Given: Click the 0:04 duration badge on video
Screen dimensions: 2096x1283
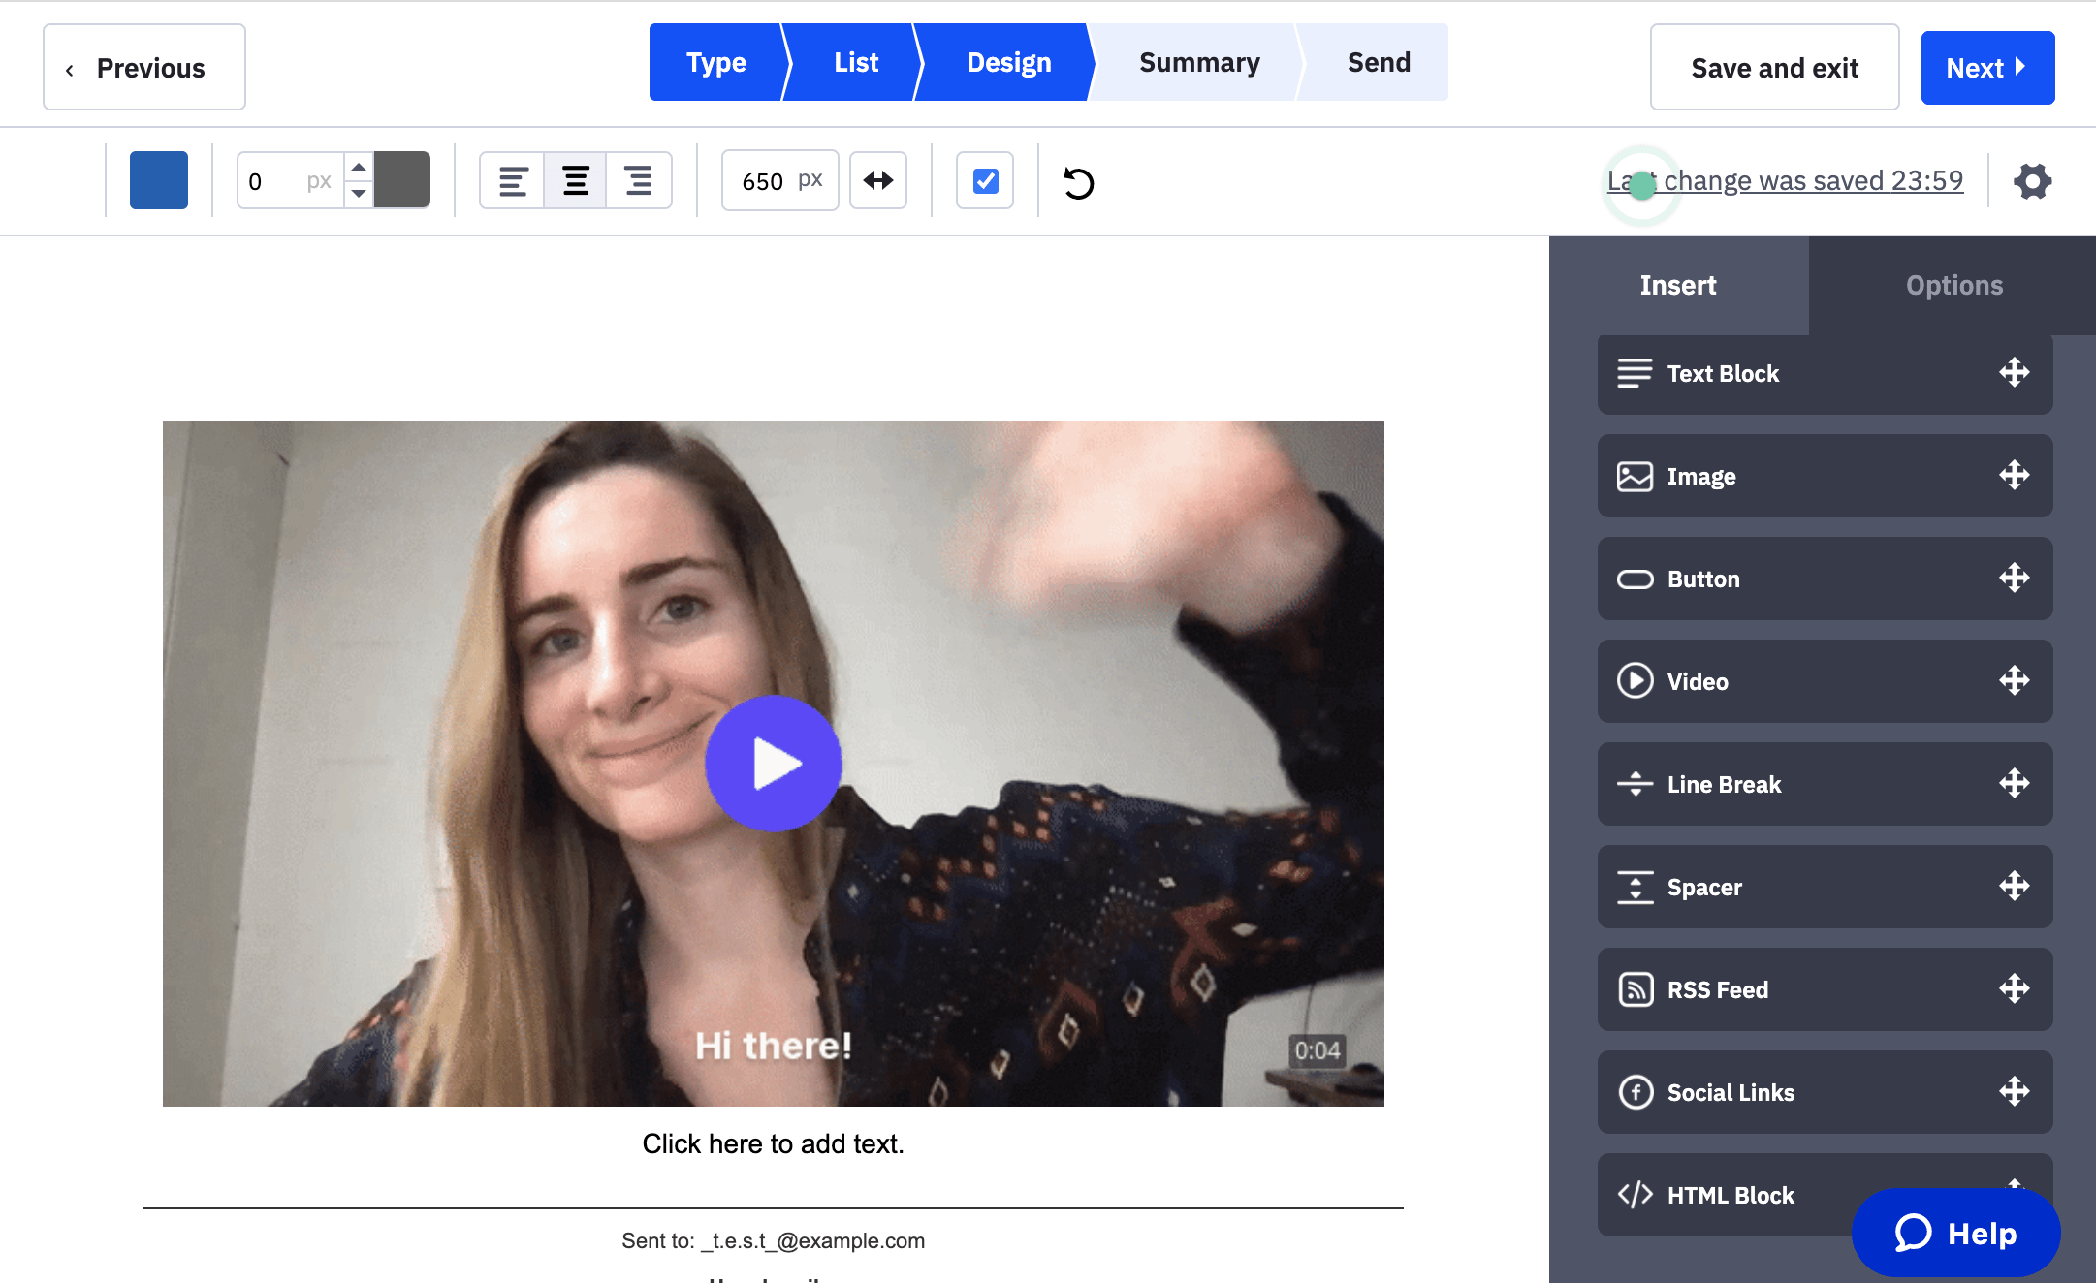Looking at the screenshot, I should [x=1318, y=1050].
